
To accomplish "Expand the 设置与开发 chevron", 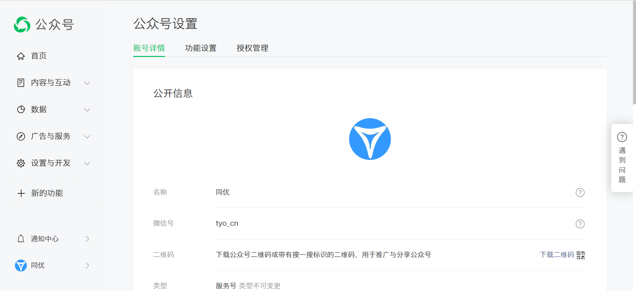I will pos(87,163).
